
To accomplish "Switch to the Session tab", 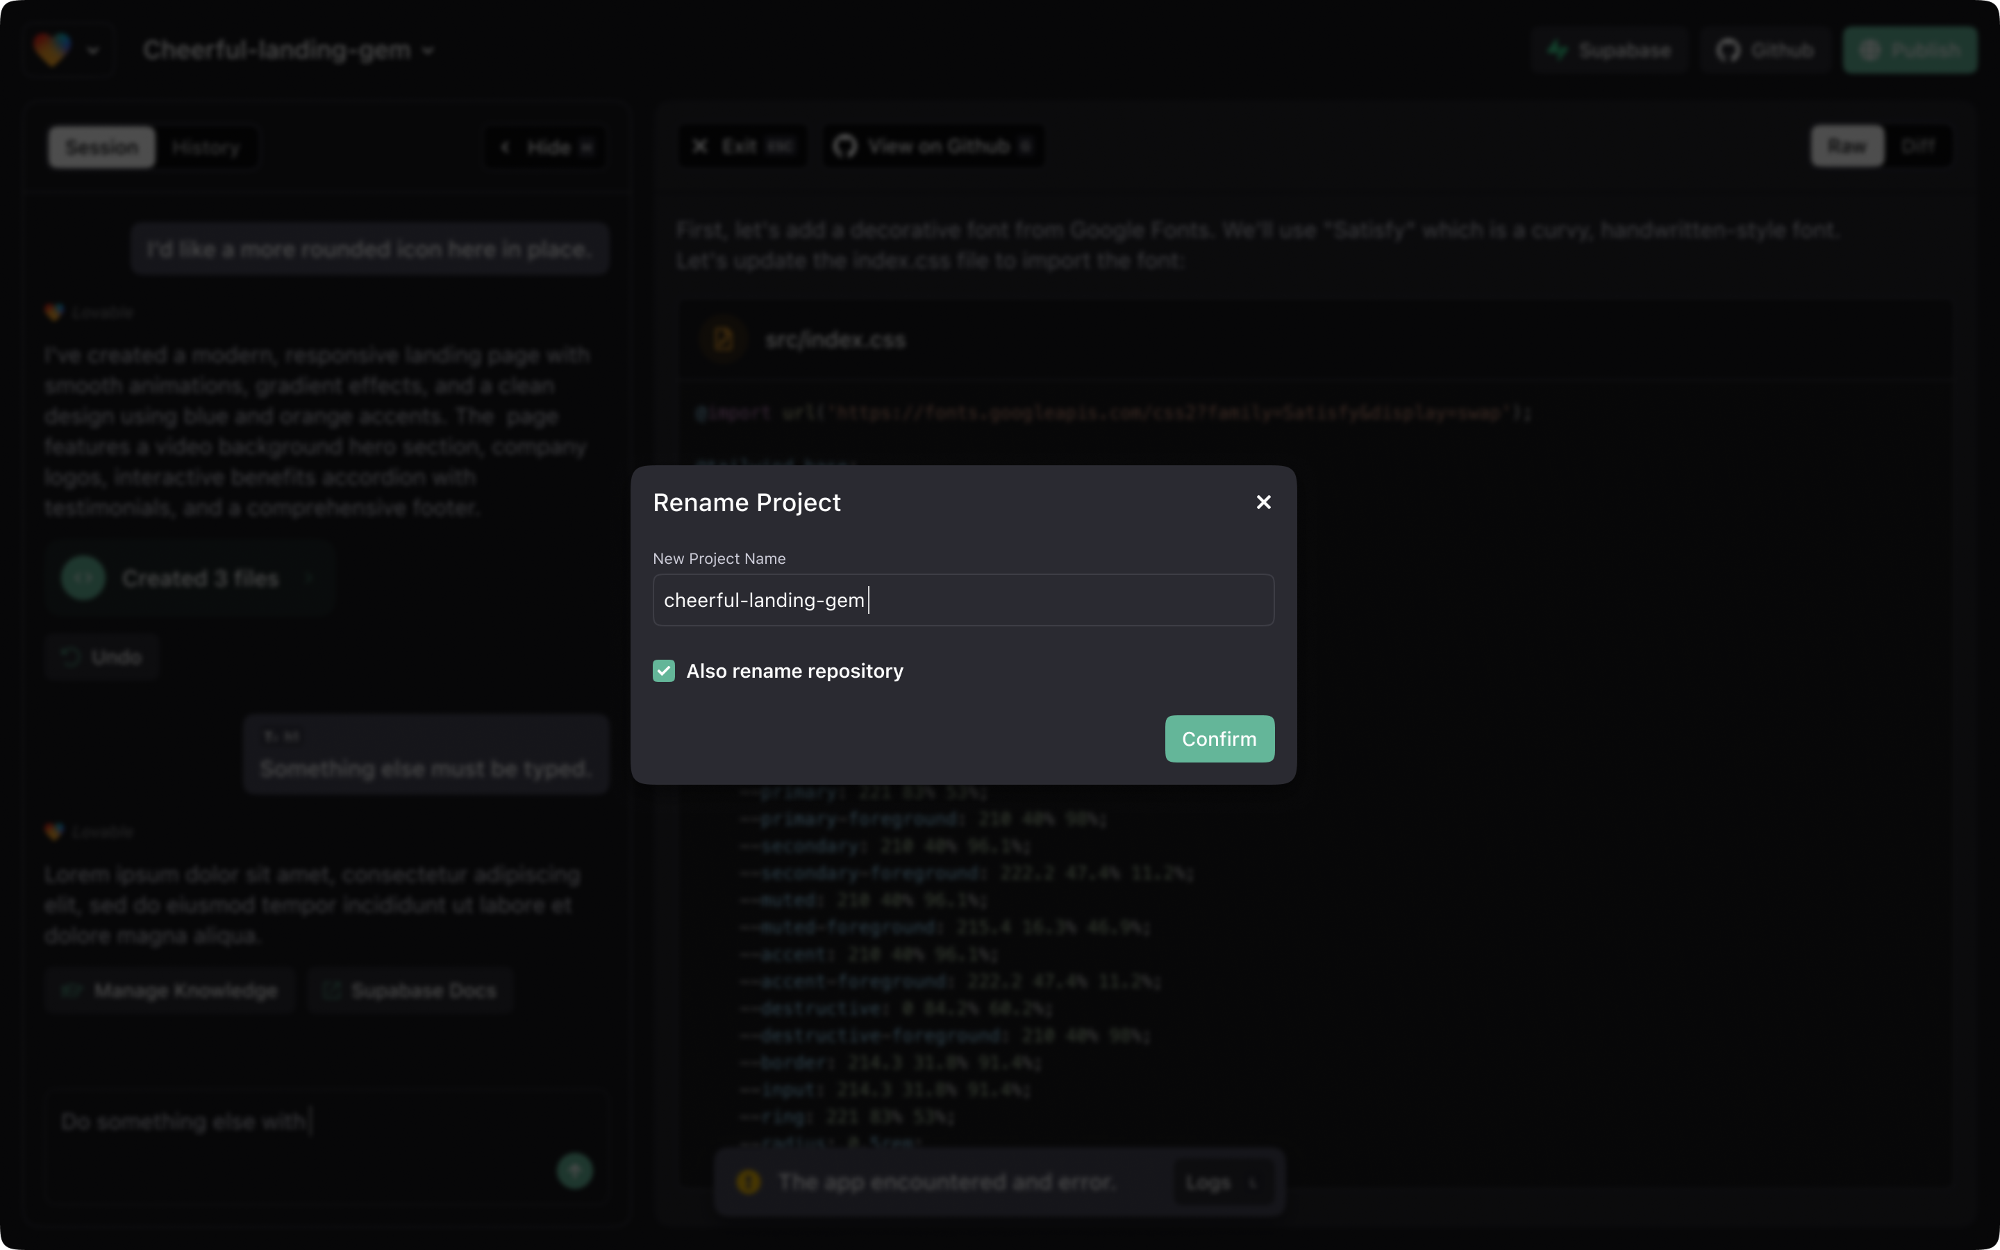I will 101,147.
